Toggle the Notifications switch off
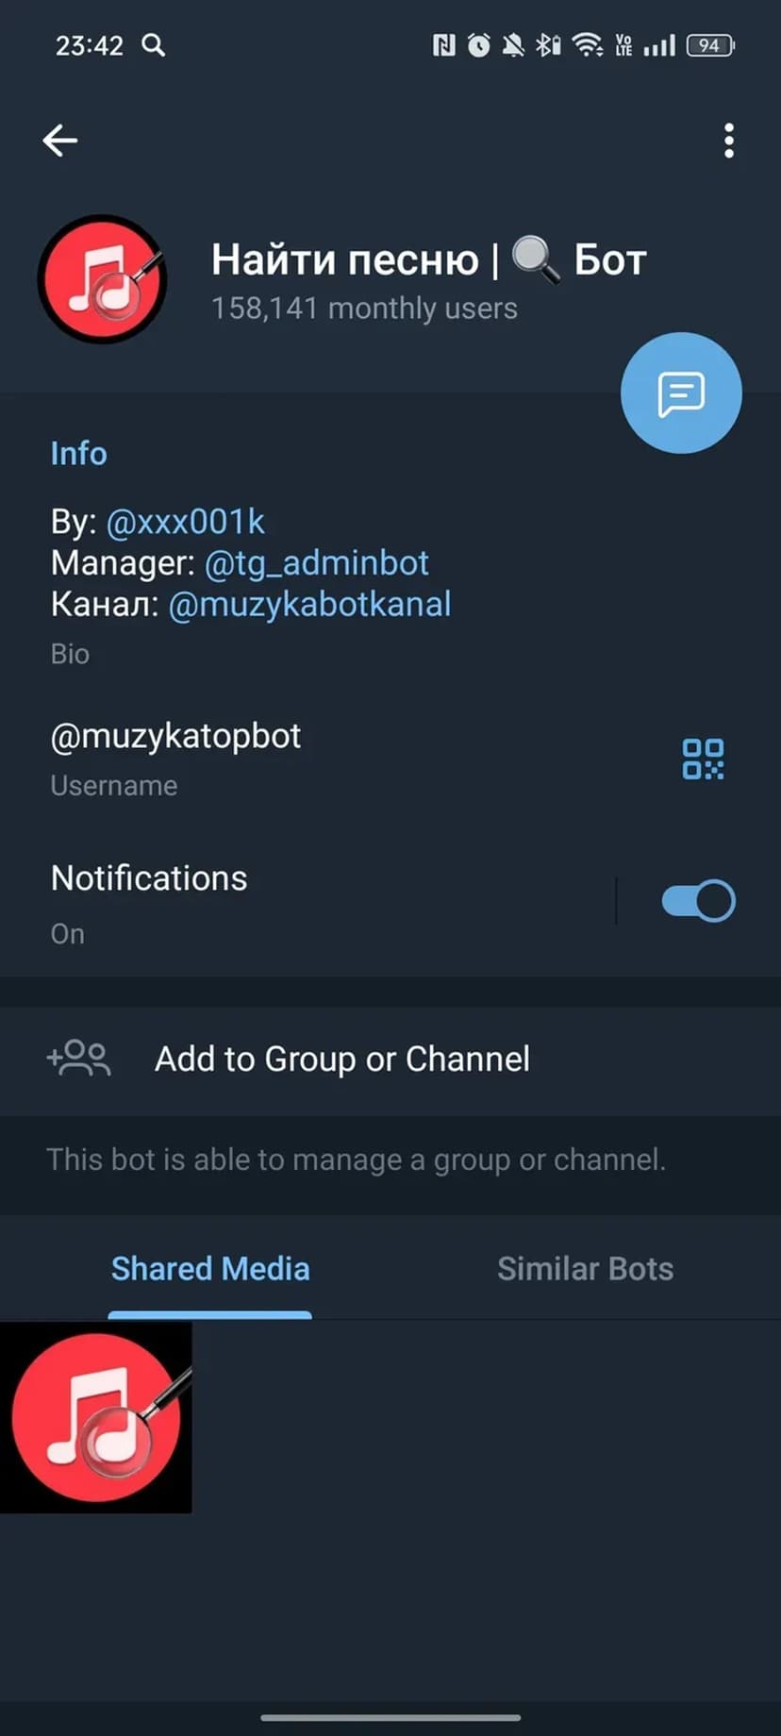 pyautogui.click(x=698, y=901)
